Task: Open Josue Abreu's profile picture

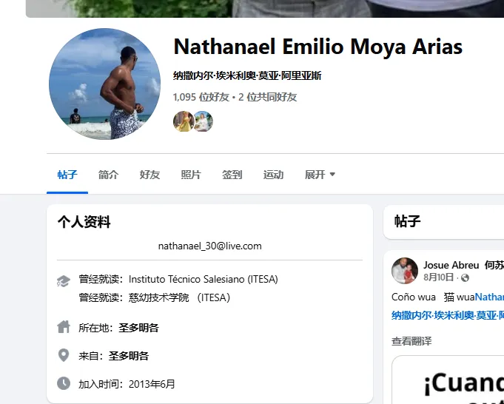Action: point(405,271)
